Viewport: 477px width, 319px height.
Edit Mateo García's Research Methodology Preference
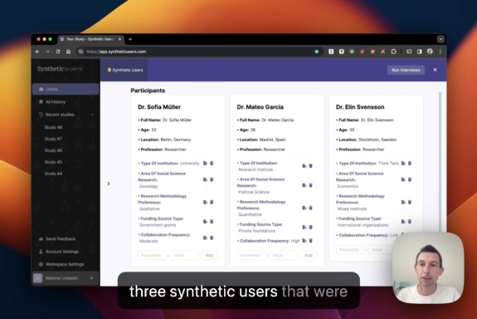tap(304, 208)
